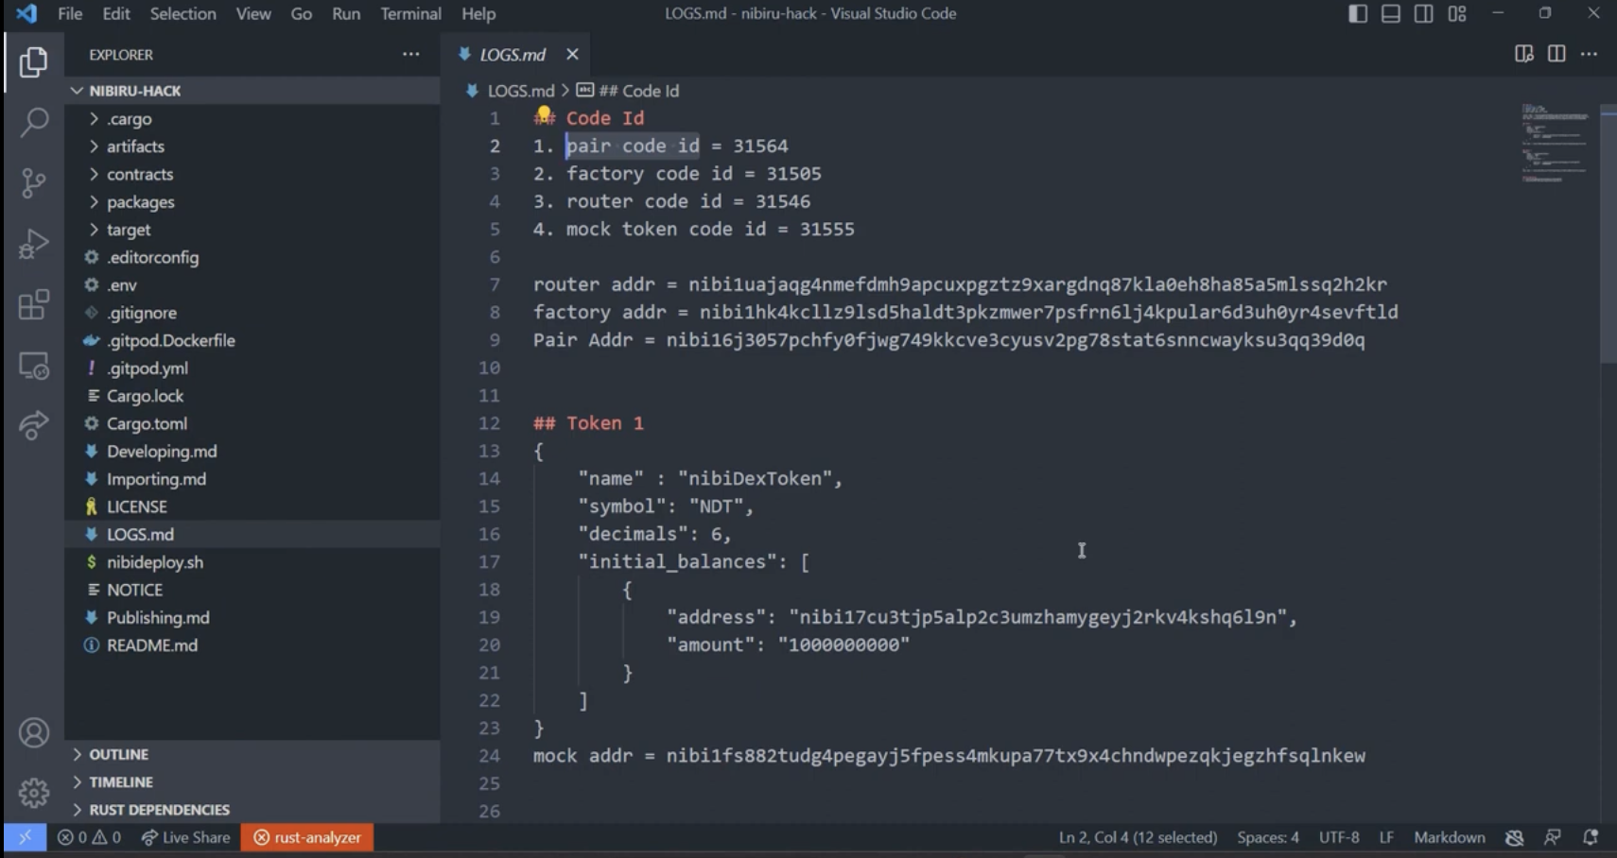Viewport: 1617px width, 858px height.
Task: Toggle the bottom panel layout button
Action: pyautogui.click(x=1391, y=13)
